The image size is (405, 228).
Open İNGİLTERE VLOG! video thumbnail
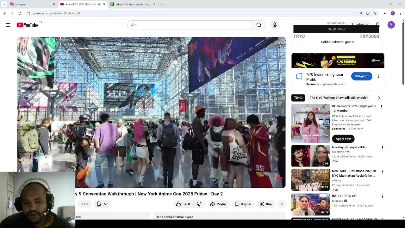311,205
